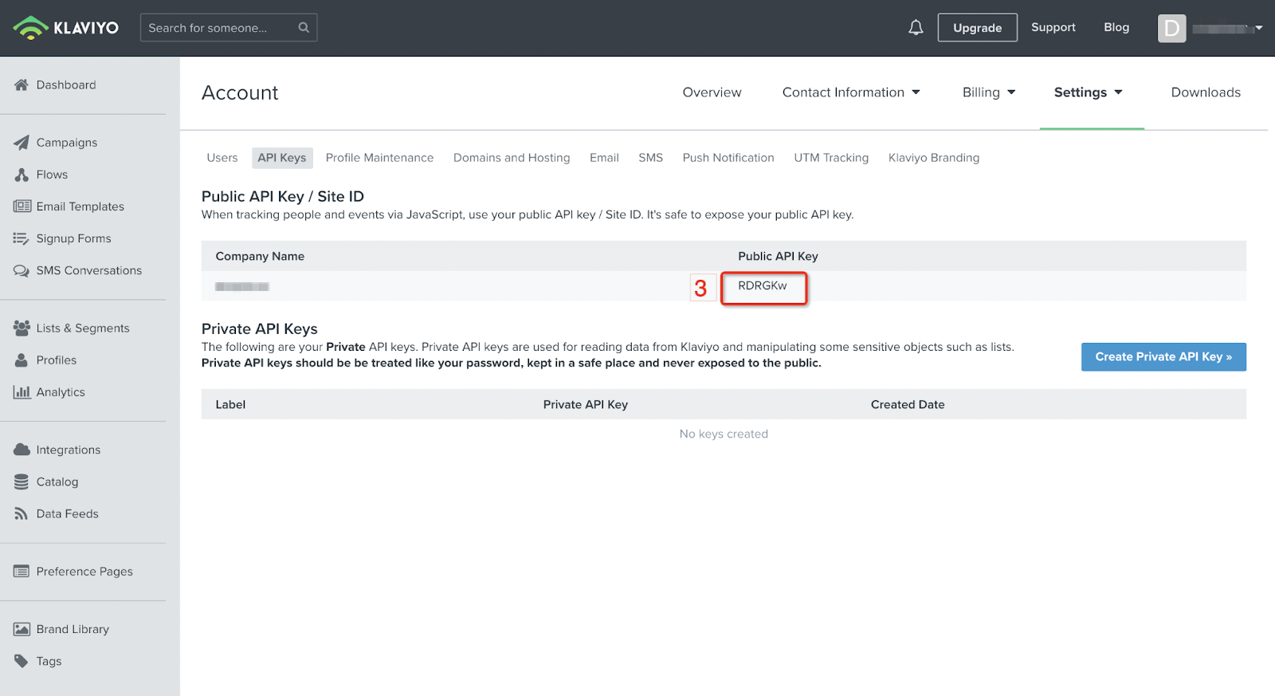The height and width of the screenshot is (696, 1275).
Task: Open the Profile Maintenance sub-tab
Action: click(379, 158)
